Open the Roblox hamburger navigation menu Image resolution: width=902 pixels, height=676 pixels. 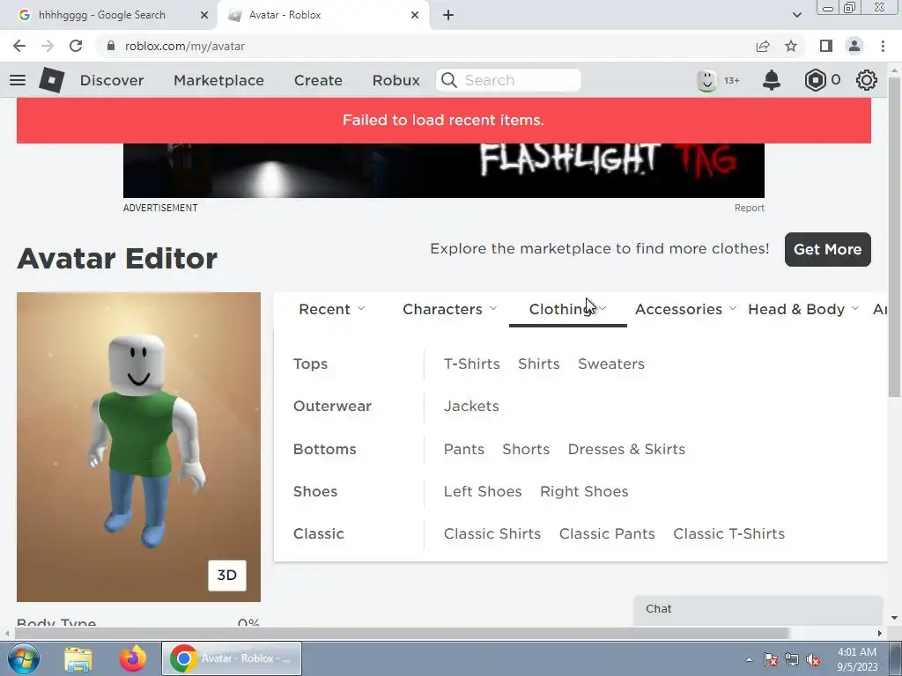(x=18, y=80)
